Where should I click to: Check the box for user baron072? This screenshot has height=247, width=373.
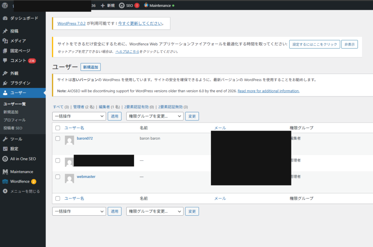(58, 139)
